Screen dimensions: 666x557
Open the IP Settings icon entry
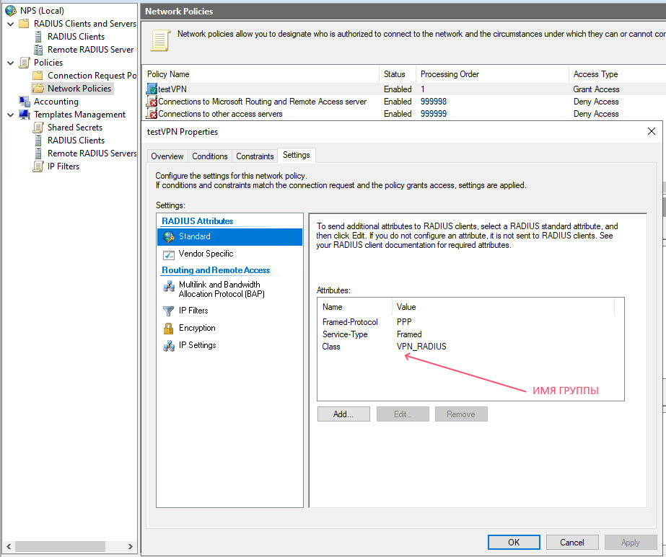[169, 346]
